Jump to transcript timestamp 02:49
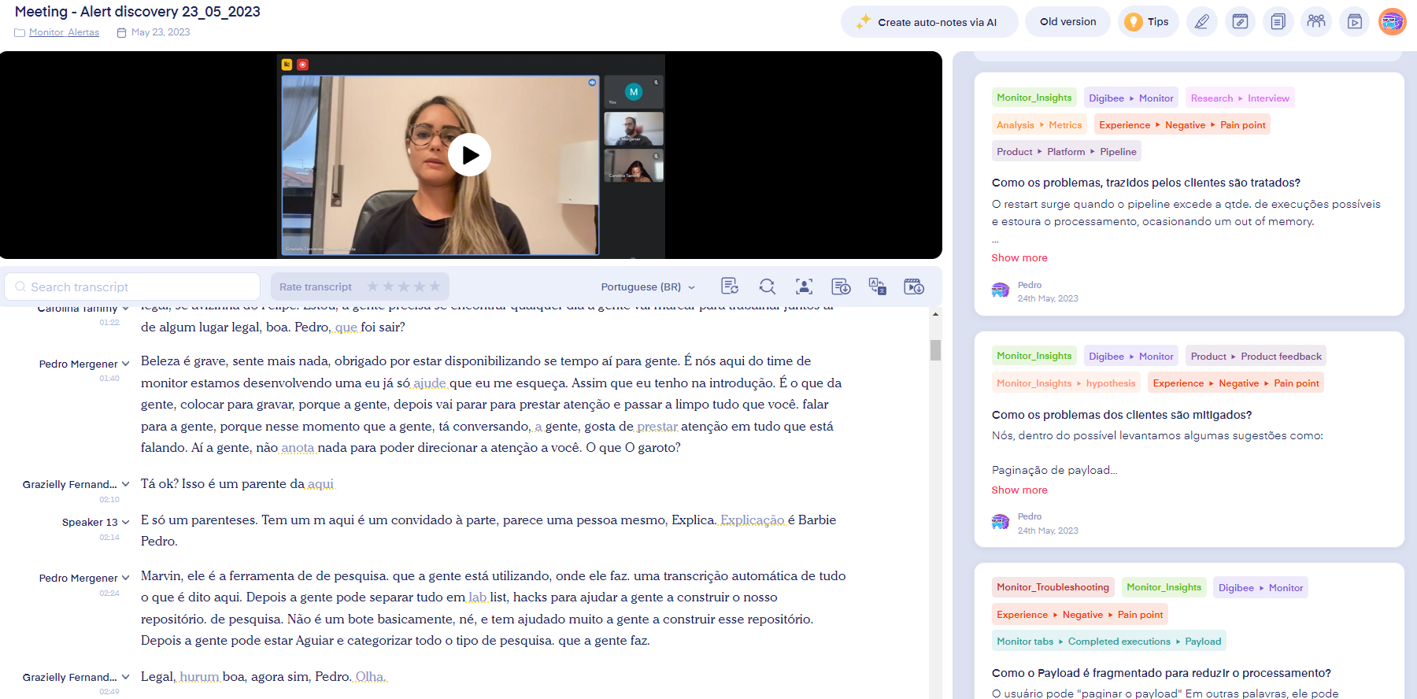The height and width of the screenshot is (699, 1417). click(109, 692)
